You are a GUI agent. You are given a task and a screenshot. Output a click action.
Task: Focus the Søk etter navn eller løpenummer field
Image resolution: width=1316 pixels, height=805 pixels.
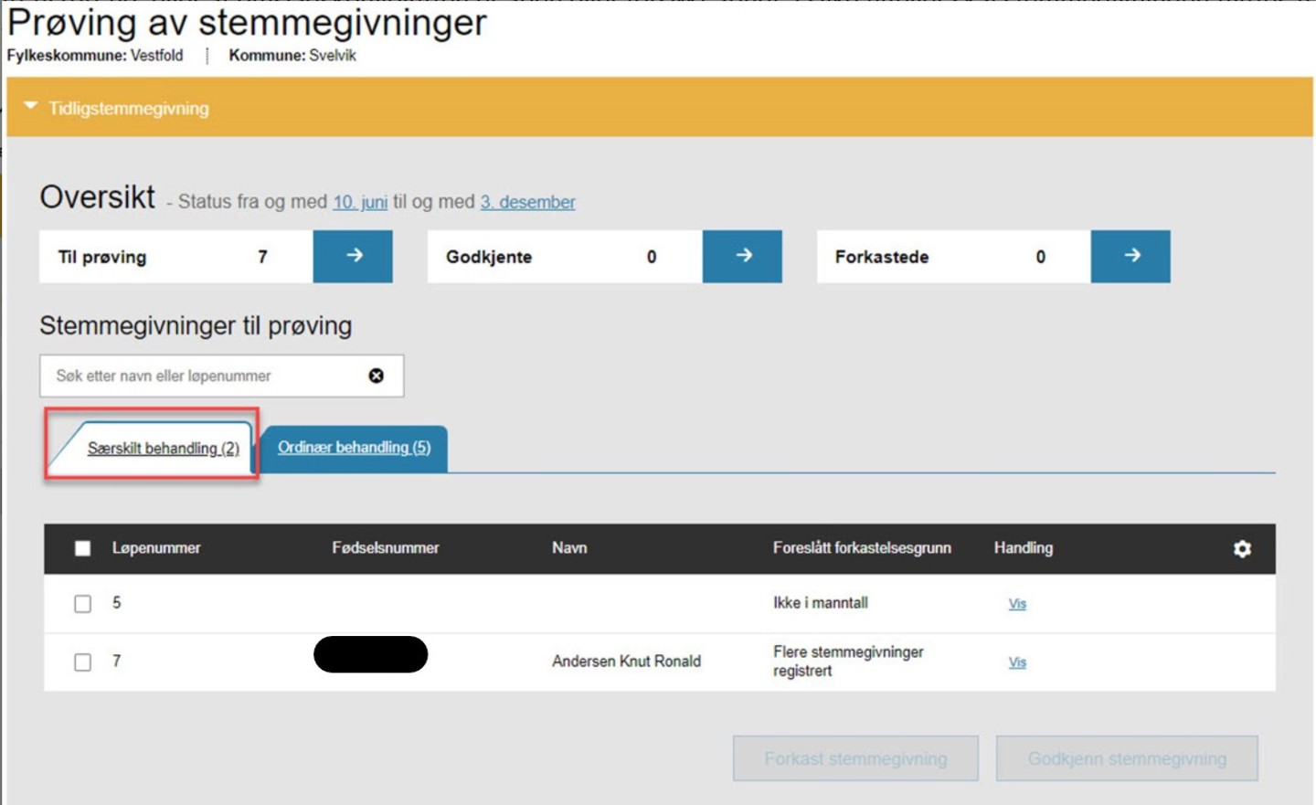(206, 376)
